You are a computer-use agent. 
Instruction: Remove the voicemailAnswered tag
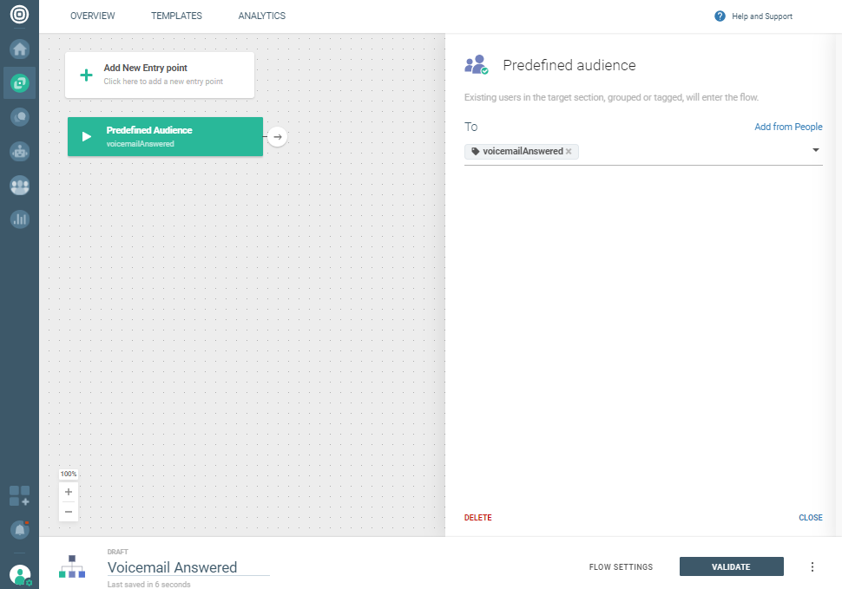coord(569,152)
